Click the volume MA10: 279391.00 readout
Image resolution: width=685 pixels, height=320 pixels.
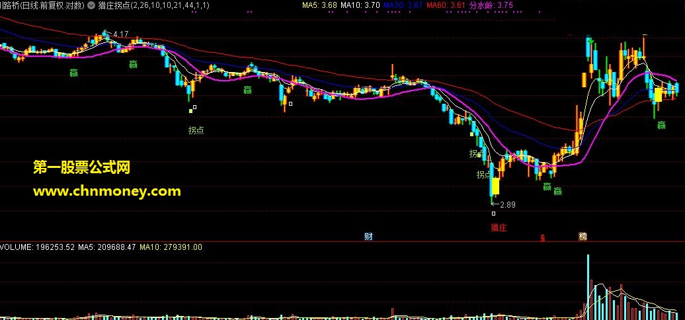[x=171, y=247]
